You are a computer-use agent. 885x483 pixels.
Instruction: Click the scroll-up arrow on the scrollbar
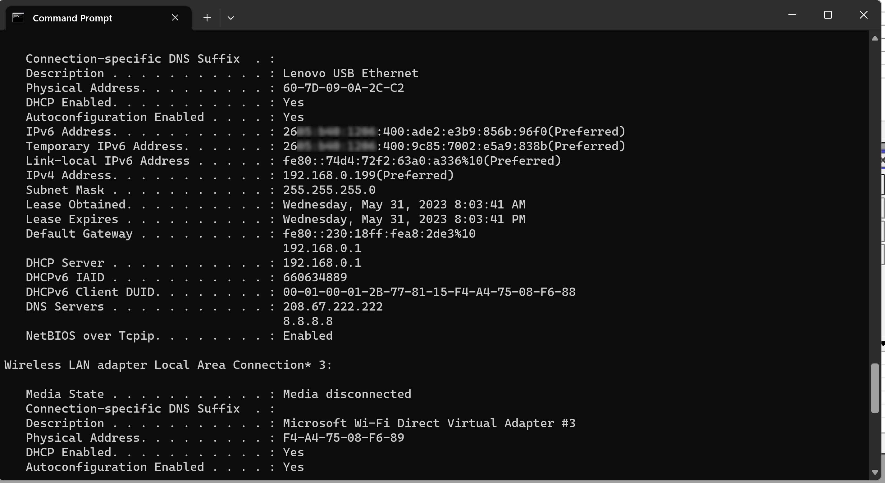(875, 38)
